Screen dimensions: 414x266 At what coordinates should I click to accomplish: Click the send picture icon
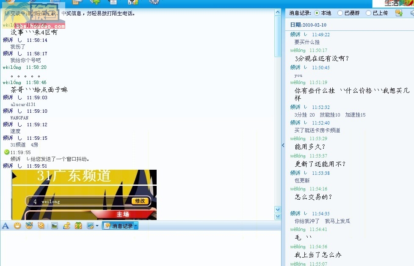pyautogui.click(x=54, y=226)
